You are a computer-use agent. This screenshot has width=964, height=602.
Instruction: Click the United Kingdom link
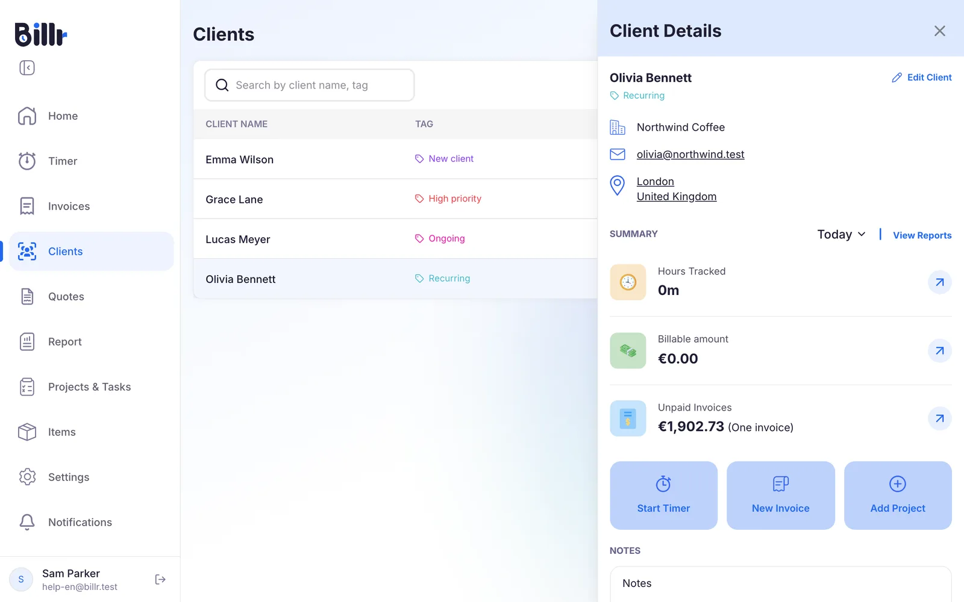[x=677, y=196]
